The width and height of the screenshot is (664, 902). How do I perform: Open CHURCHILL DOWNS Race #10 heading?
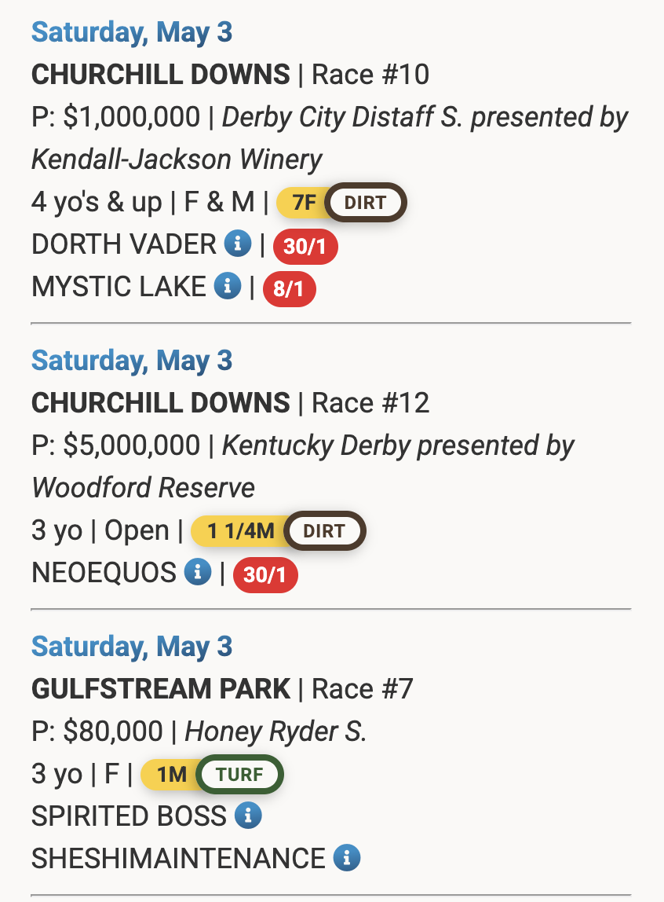pos(230,74)
